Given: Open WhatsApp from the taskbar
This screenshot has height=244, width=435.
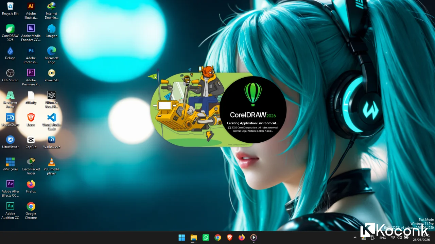Looking at the screenshot, I should [206, 238].
